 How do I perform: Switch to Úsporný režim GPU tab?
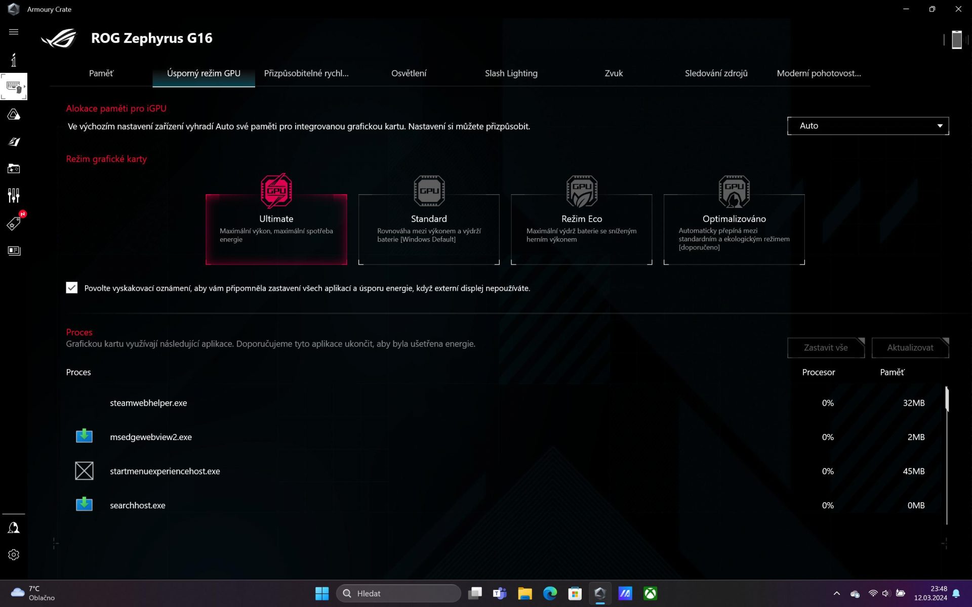tap(204, 73)
